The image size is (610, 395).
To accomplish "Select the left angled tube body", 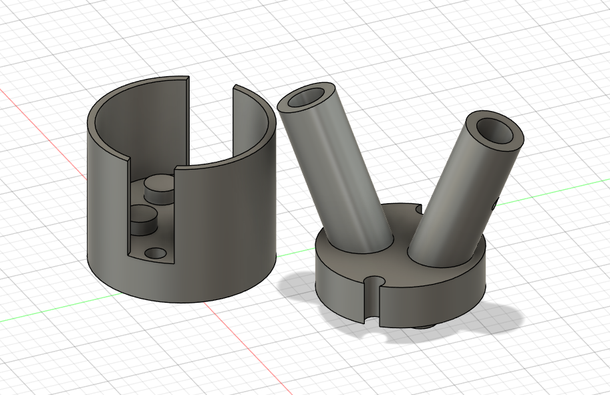I will tap(335, 167).
